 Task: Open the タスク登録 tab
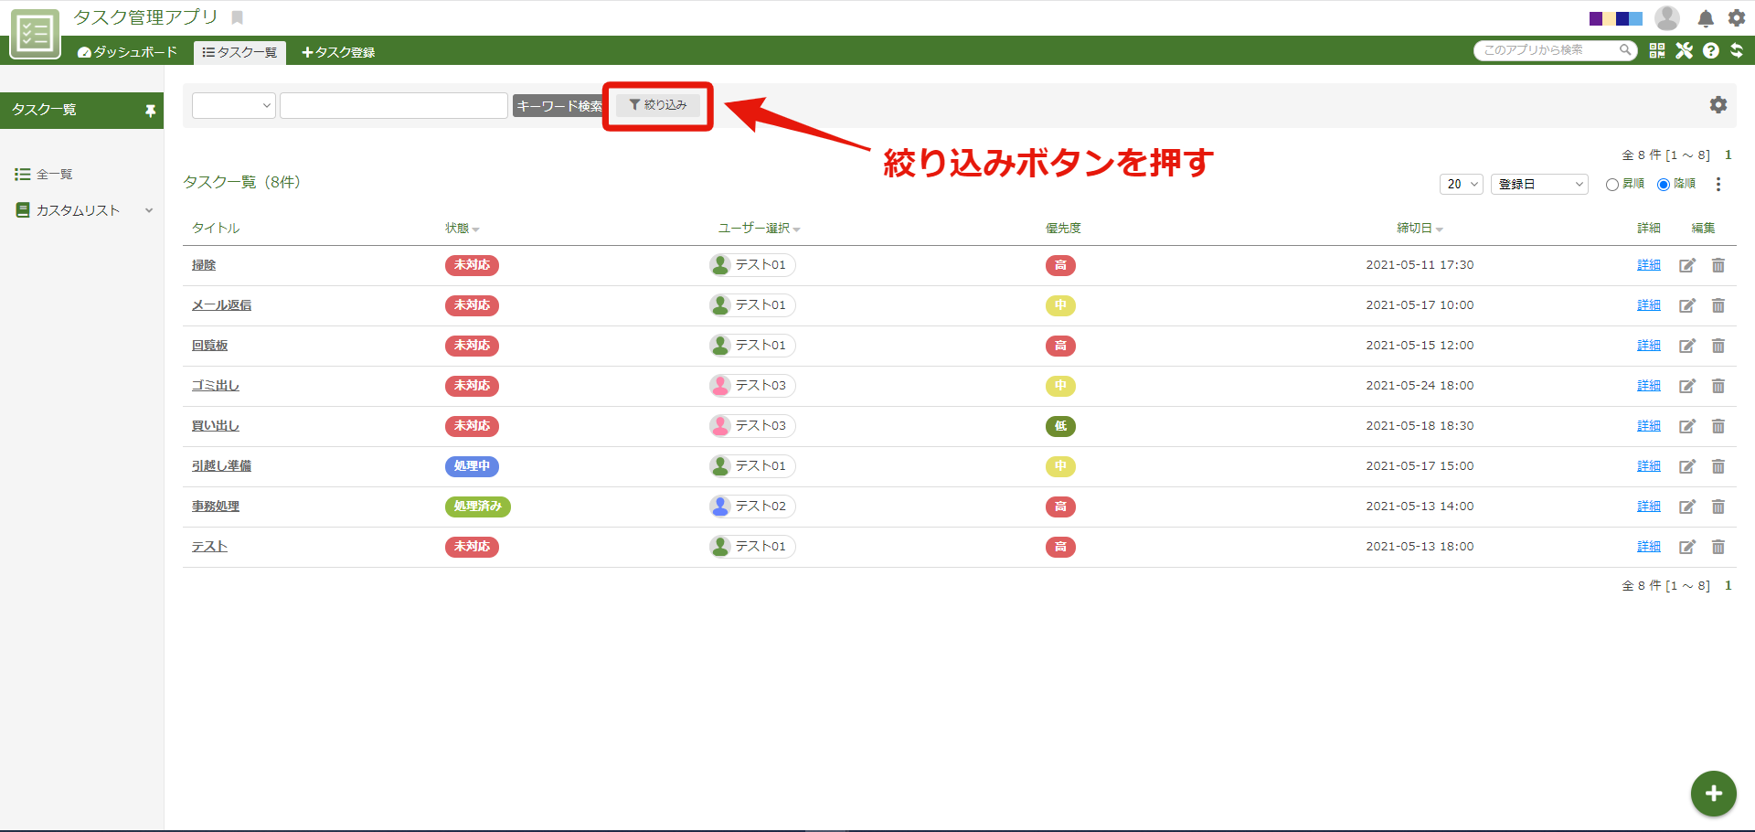click(x=337, y=52)
